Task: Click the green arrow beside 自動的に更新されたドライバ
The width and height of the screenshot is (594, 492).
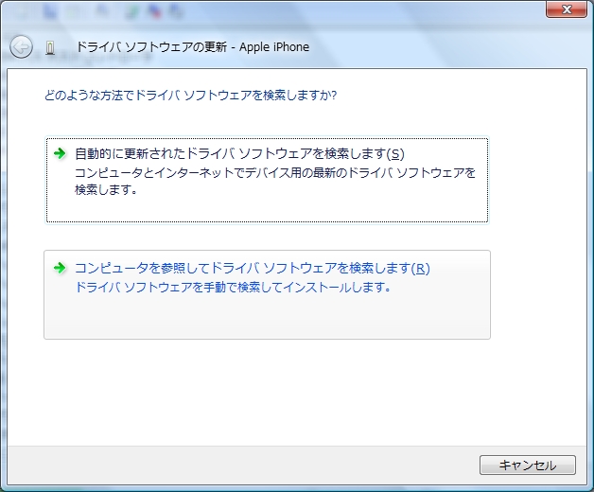Action: (x=60, y=153)
